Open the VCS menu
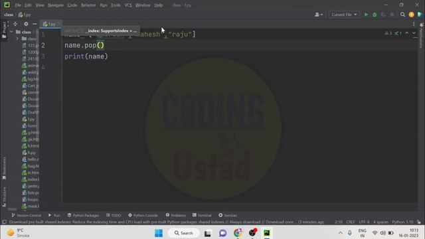425x239 pixels. click(x=128, y=5)
